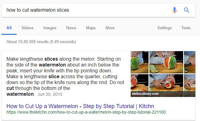The height and width of the screenshot is (121, 200).
Task: Open bottom-left thumbnail of peeled red watermelon
Action: (140, 83)
